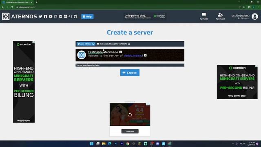Image resolution: width=261 pixels, height=147 pixels.
Task: Click the server icon avatar
Action: coord(82,55)
